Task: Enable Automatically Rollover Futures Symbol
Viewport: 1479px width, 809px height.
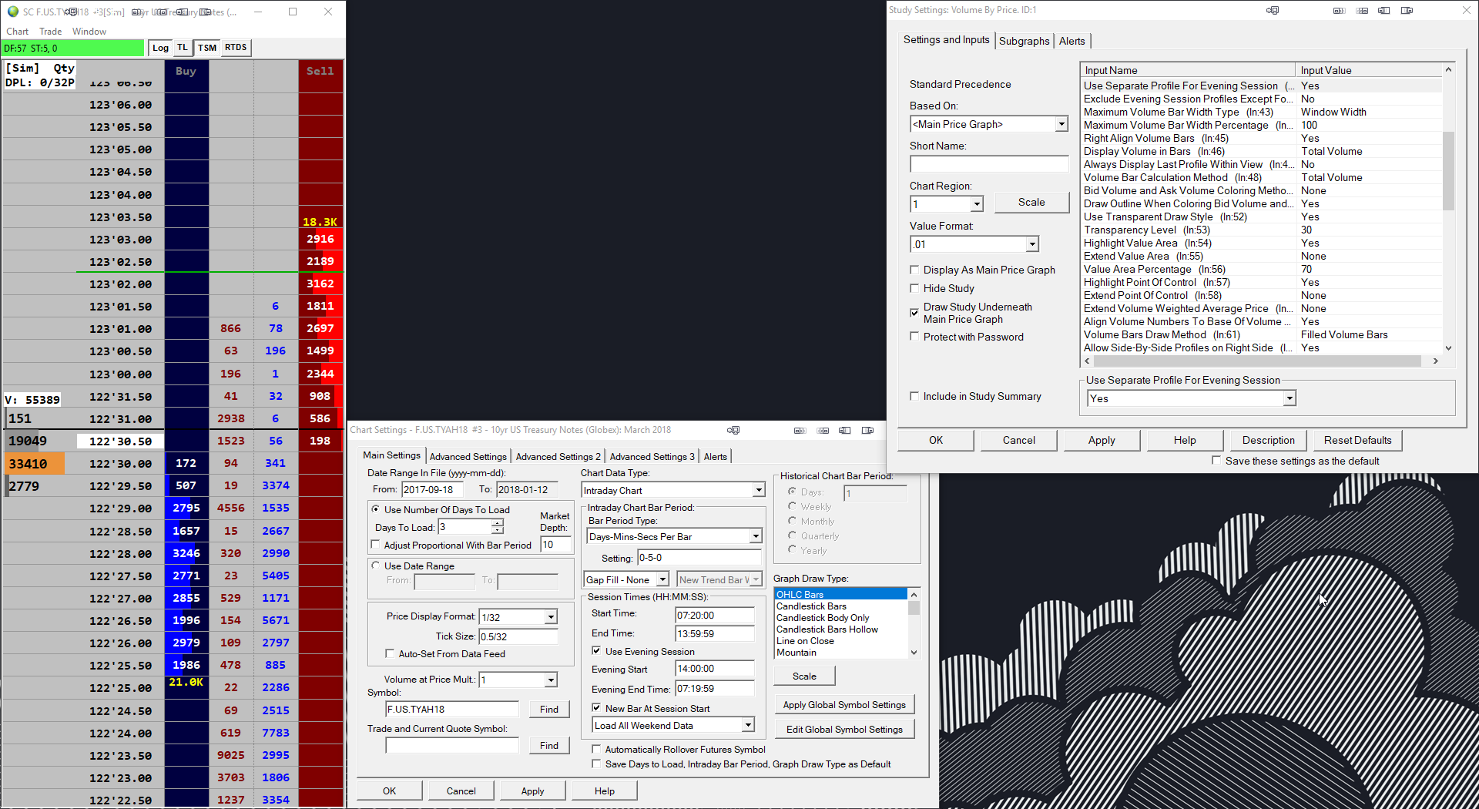Action: tap(596, 749)
